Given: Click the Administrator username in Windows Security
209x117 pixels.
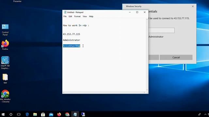Looking at the screenshot, I should pos(156,37).
